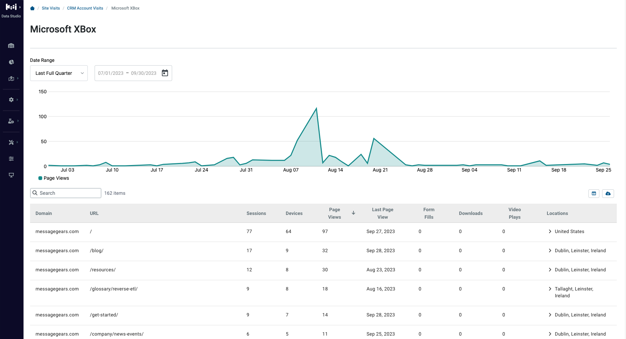Sort by the URL column header
This screenshot has width=626, height=339.
tap(94, 213)
